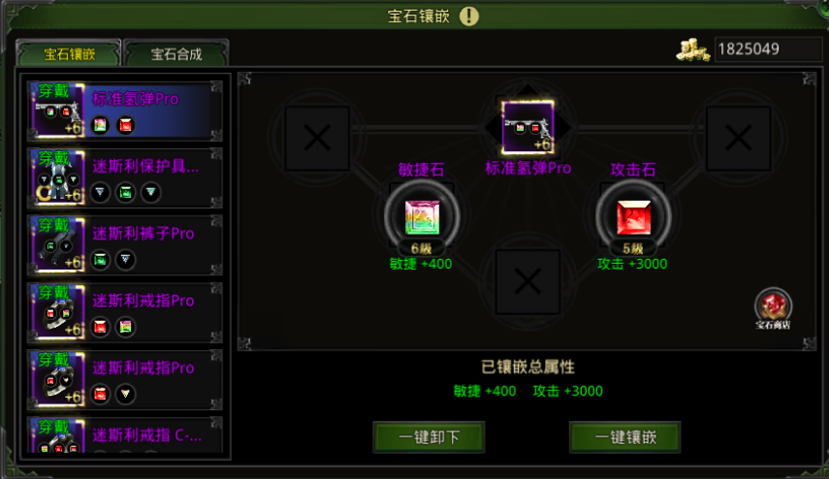The image size is (829, 479).
Task: Switch to the 宝石镶嵌 tab
Action: click(x=69, y=54)
